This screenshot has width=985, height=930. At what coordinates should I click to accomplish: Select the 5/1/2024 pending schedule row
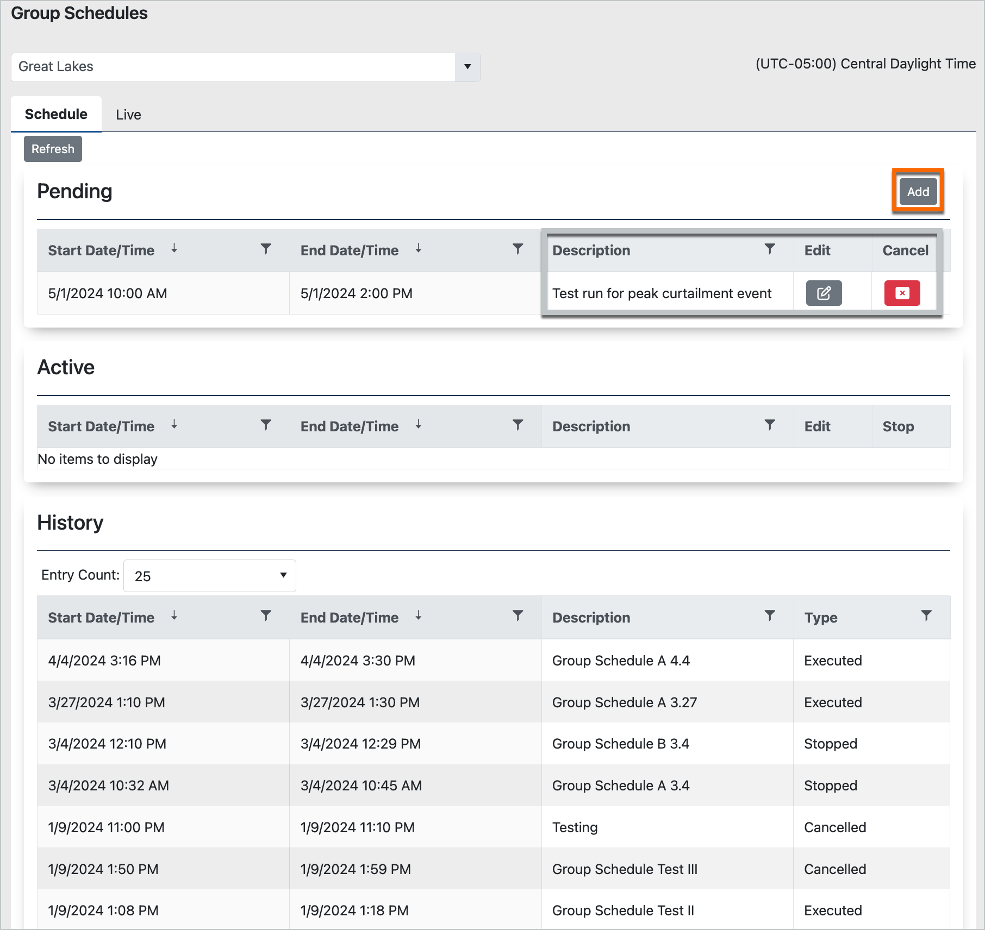(x=217, y=293)
